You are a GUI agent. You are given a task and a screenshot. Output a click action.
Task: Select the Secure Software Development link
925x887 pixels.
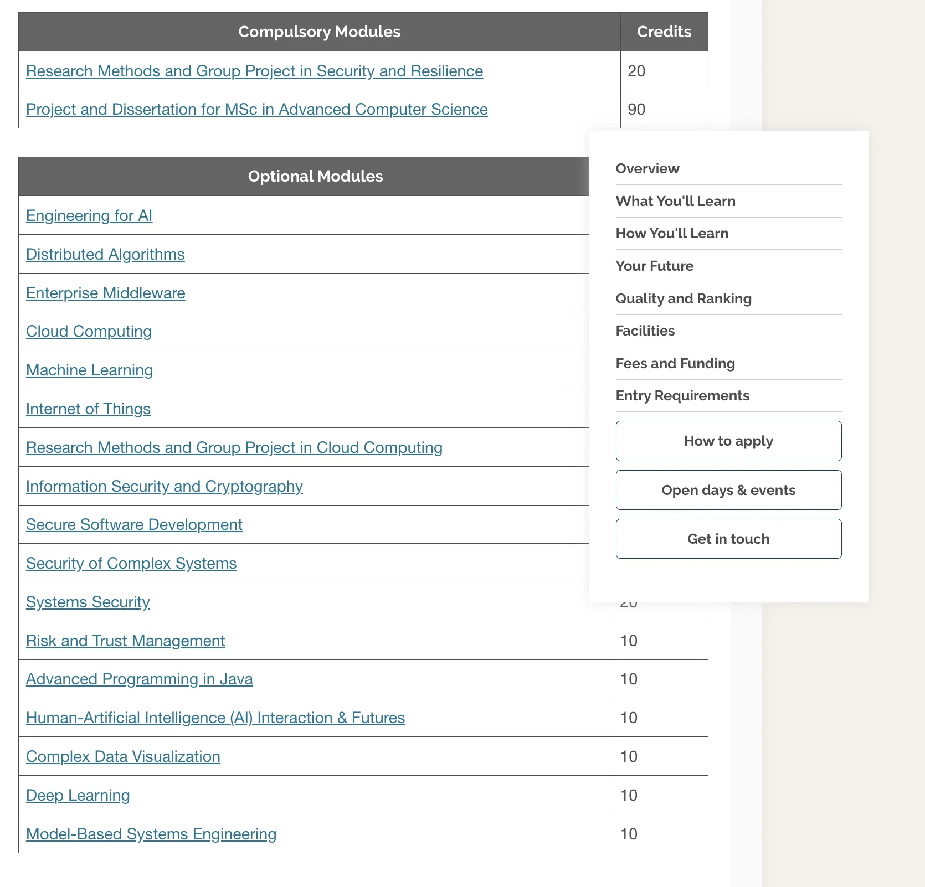[x=134, y=525]
